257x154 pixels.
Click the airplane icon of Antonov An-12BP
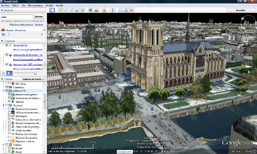pyautogui.click(x=10, y=65)
